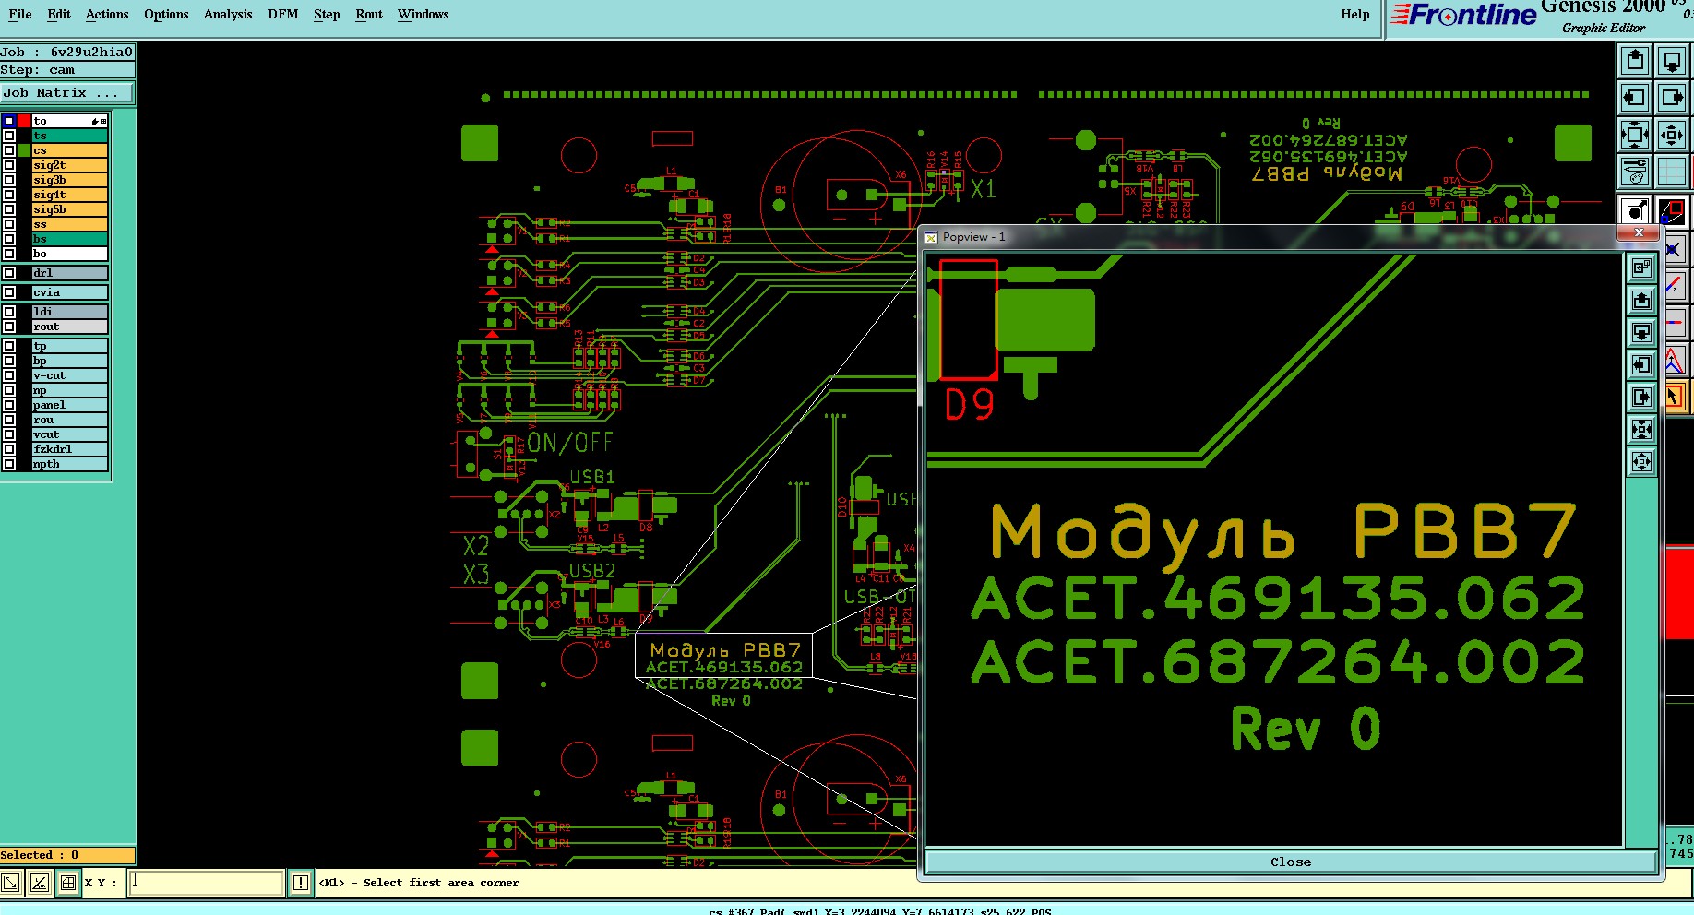Open the File menu

coord(19,14)
